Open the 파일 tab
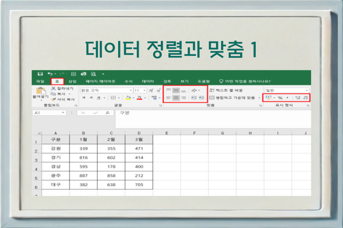This screenshot has width=343, height=228. pyautogui.click(x=40, y=81)
